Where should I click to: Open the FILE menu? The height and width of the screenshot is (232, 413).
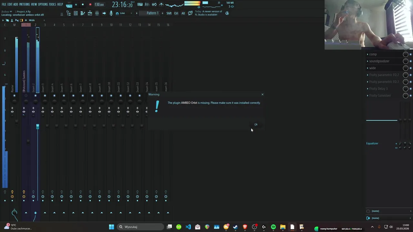tap(4, 5)
